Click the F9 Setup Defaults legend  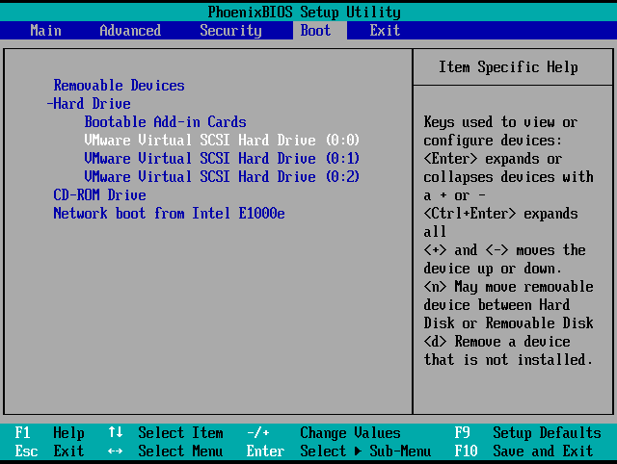click(528, 433)
